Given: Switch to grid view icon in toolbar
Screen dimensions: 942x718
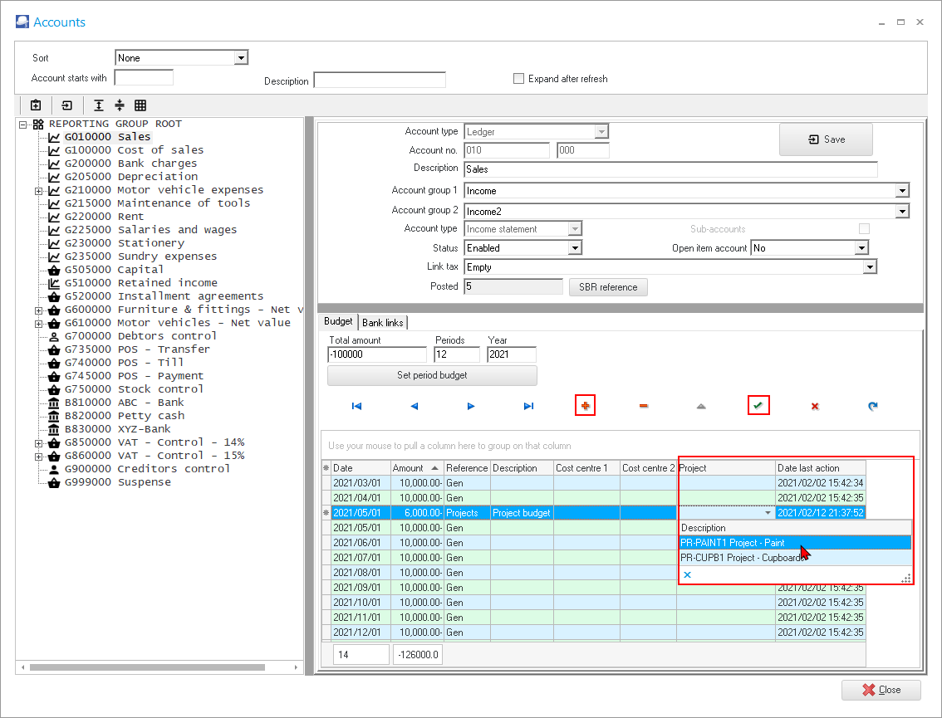Looking at the screenshot, I should 140,105.
